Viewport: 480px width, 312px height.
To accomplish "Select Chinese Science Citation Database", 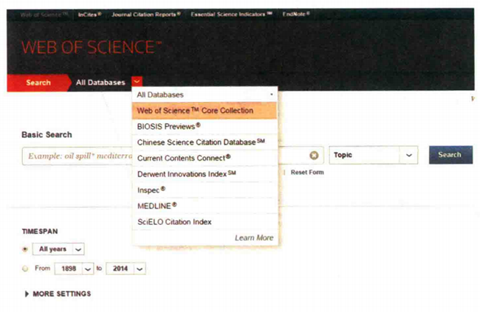I will (205, 142).
